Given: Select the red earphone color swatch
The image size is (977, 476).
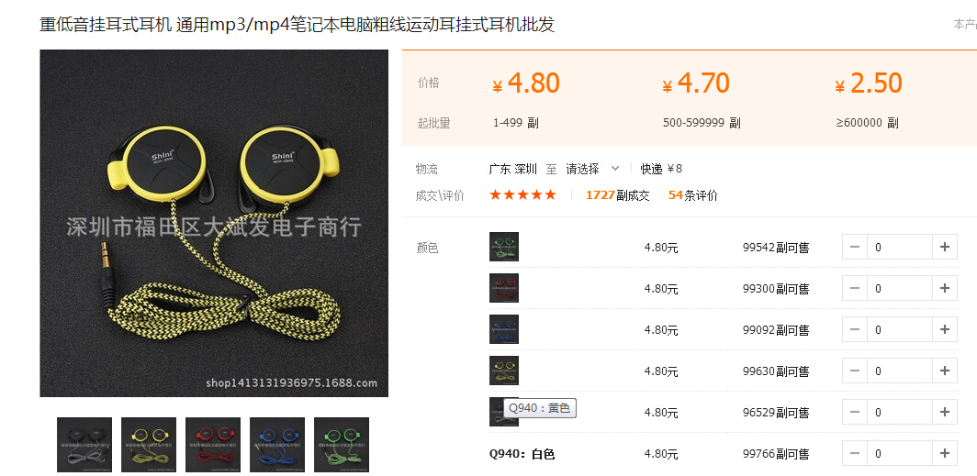Looking at the screenshot, I should point(504,288).
